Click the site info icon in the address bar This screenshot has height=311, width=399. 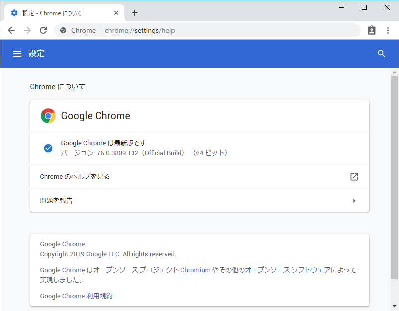tap(63, 30)
